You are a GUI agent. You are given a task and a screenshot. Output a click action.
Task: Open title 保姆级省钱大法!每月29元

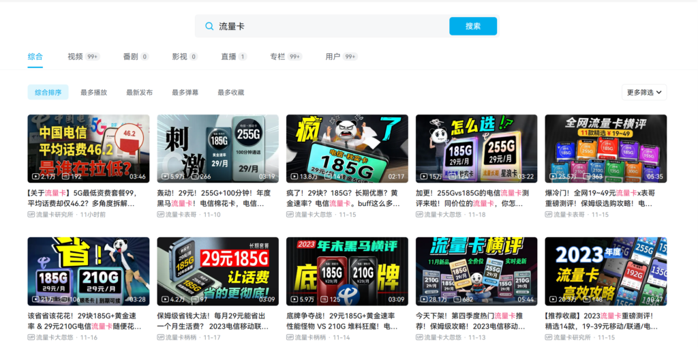[213, 320]
